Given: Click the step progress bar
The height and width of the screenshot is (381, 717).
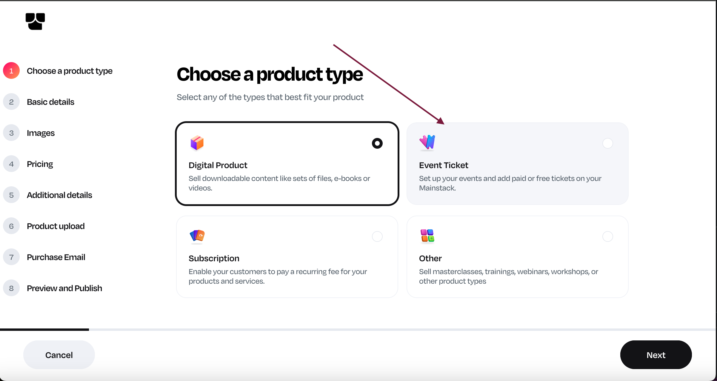Looking at the screenshot, I should point(358,330).
